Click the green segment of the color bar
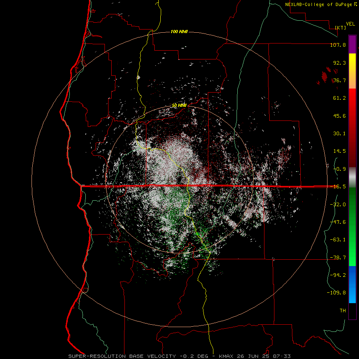Screen dimensions: 359x359 point(352,227)
